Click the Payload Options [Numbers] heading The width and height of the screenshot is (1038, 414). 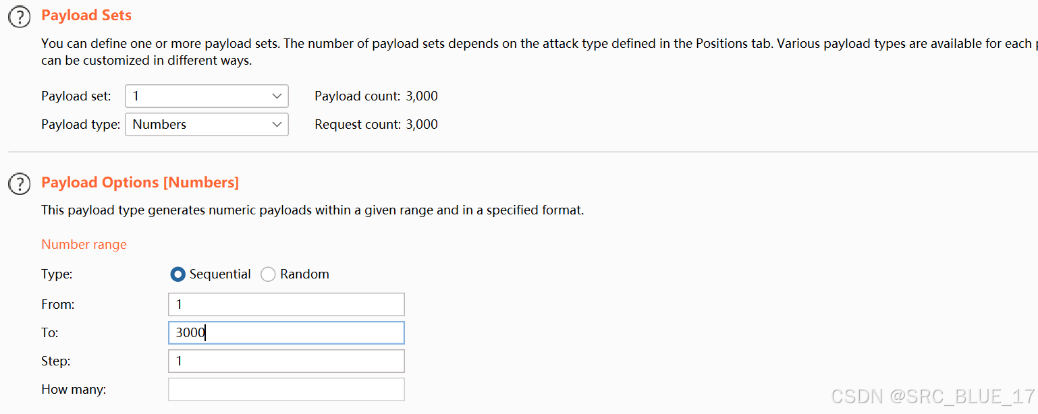[x=140, y=183]
